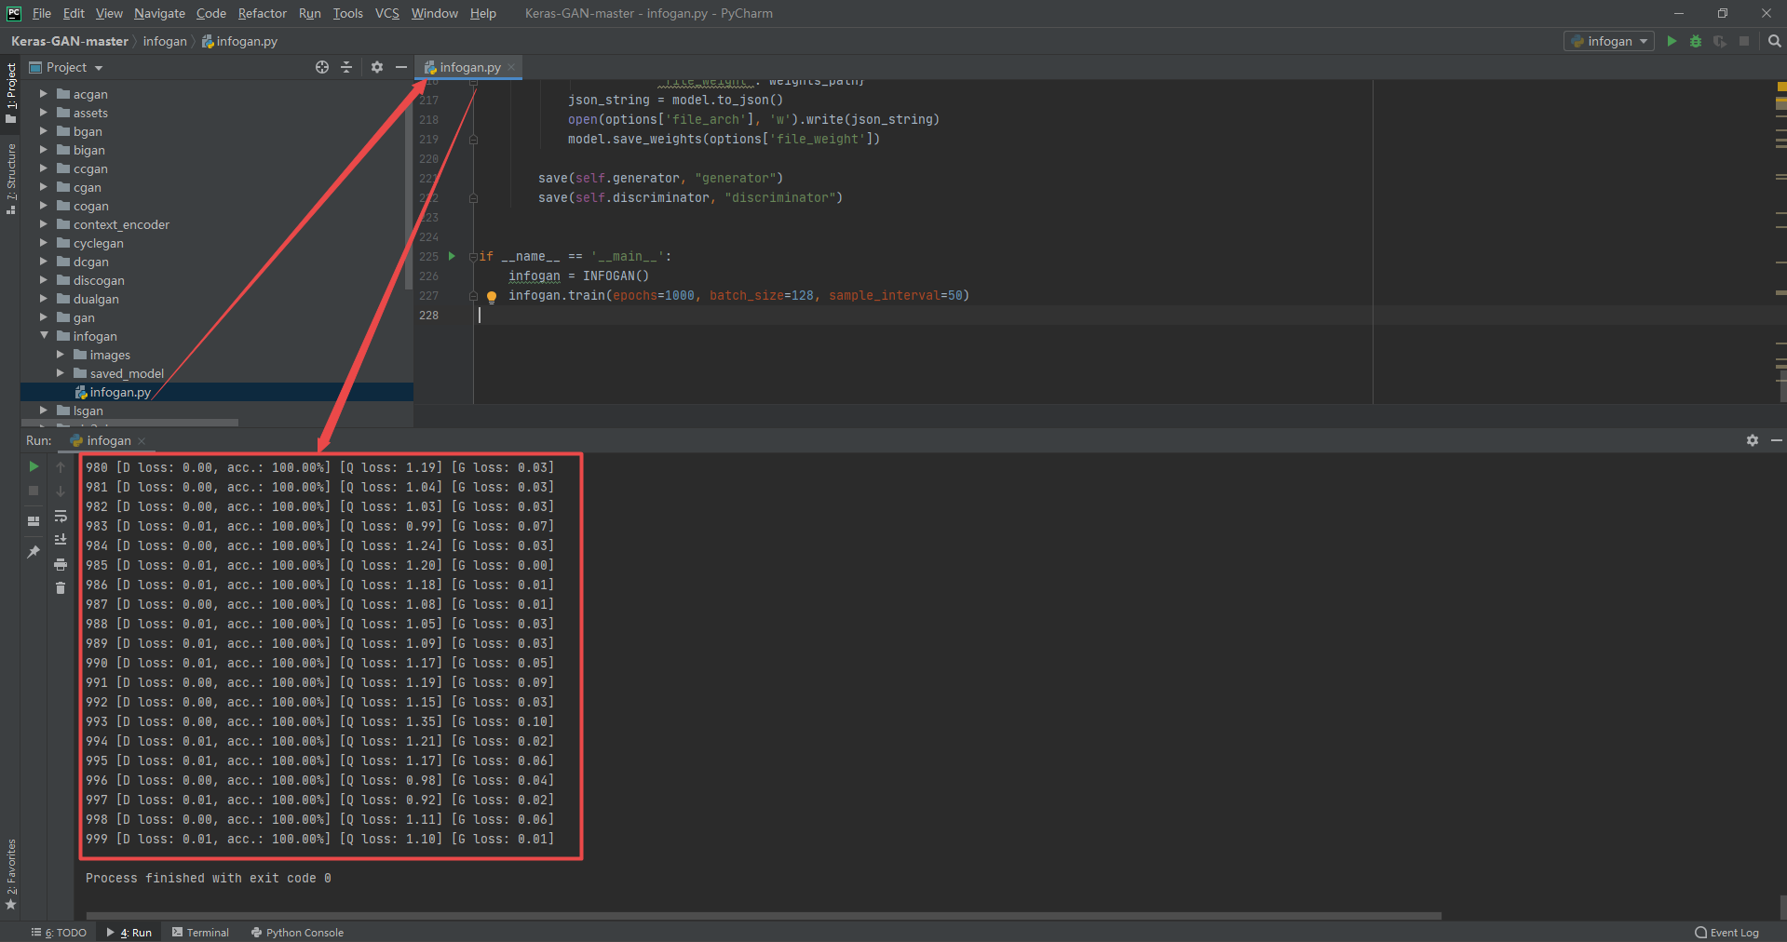Expand the acgan folder
The image size is (1787, 942).
pos(43,94)
